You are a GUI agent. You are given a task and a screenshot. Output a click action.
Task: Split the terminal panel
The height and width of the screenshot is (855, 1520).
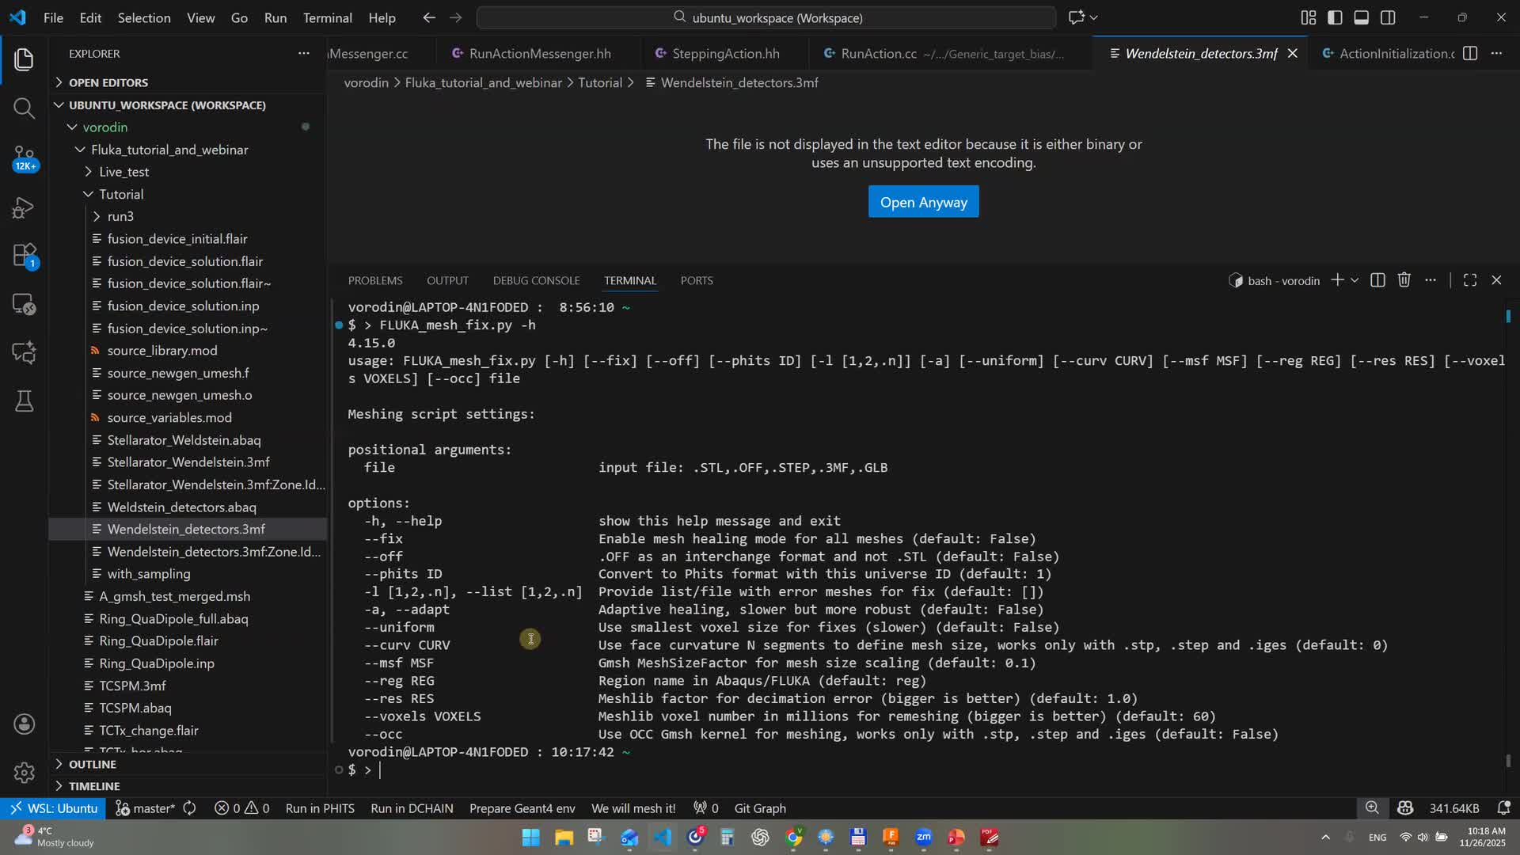click(x=1377, y=280)
